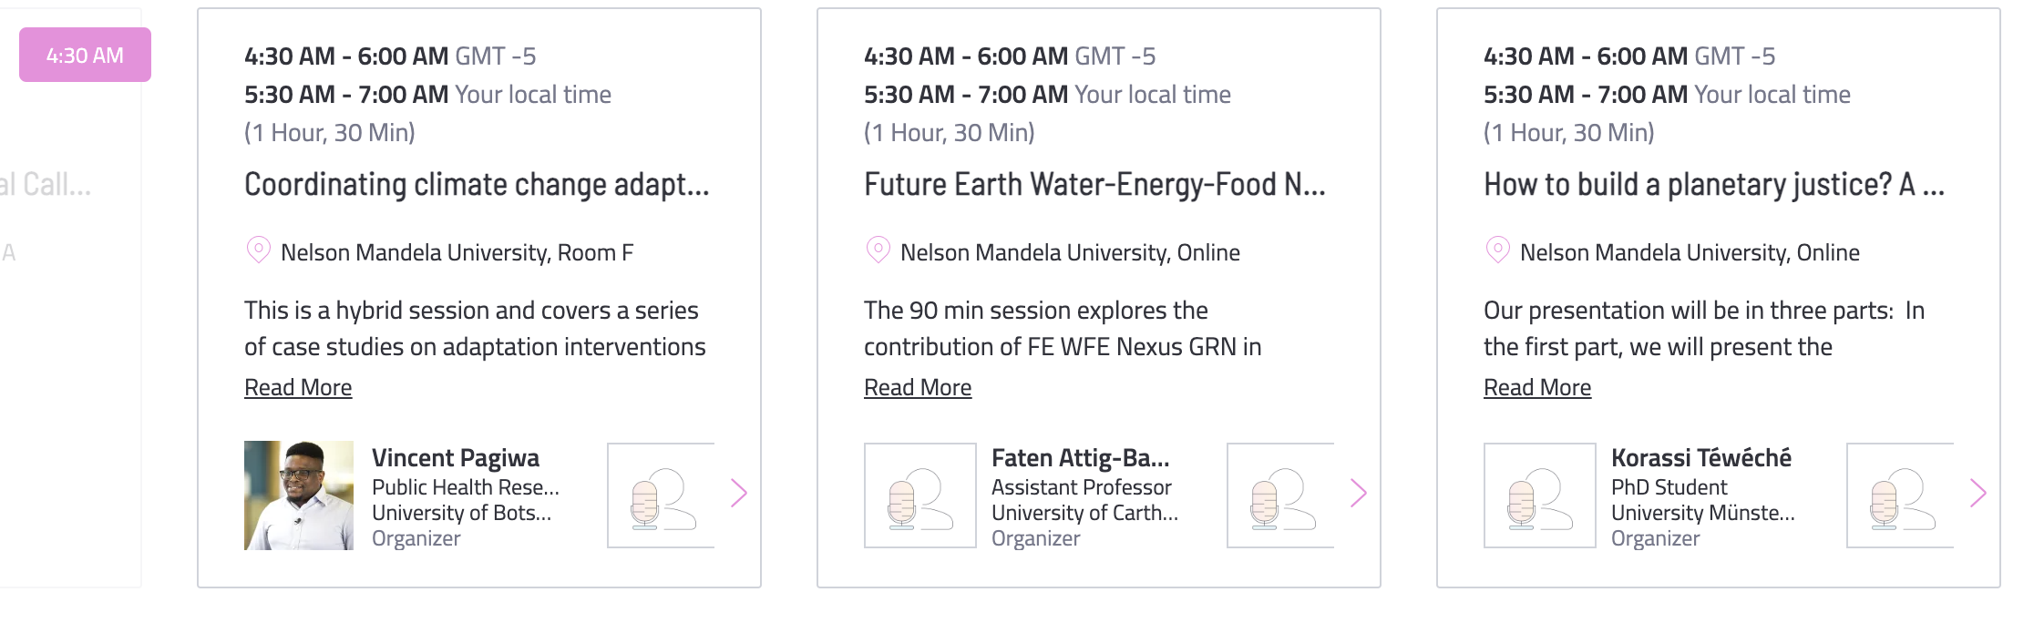Image resolution: width=2034 pixels, height=623 pixels.
Task: Click second speaker placeholder in Future Earth card
Action: [x=1281, y=495]
